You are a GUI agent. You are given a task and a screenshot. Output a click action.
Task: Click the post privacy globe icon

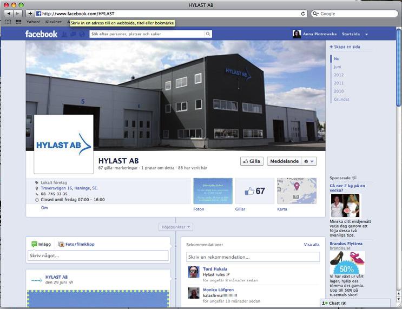71,282
